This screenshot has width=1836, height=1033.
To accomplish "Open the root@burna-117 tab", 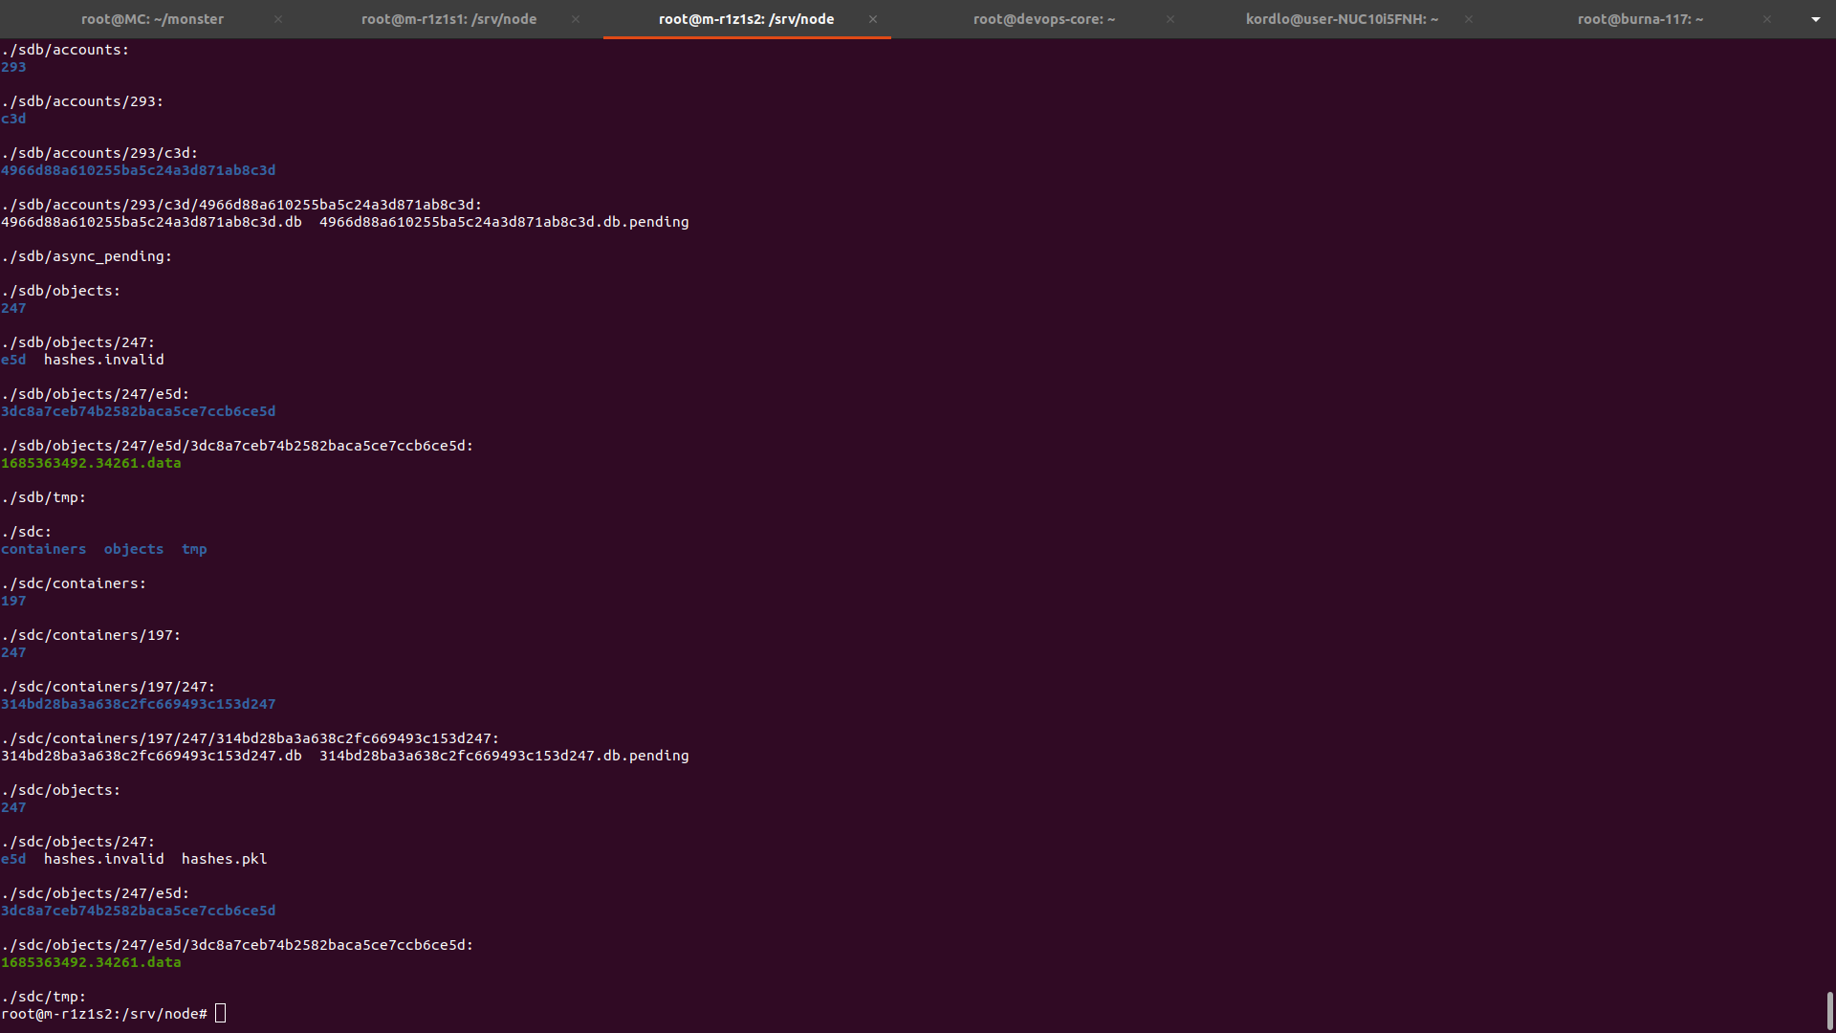I will click(x=1639, y=19).
